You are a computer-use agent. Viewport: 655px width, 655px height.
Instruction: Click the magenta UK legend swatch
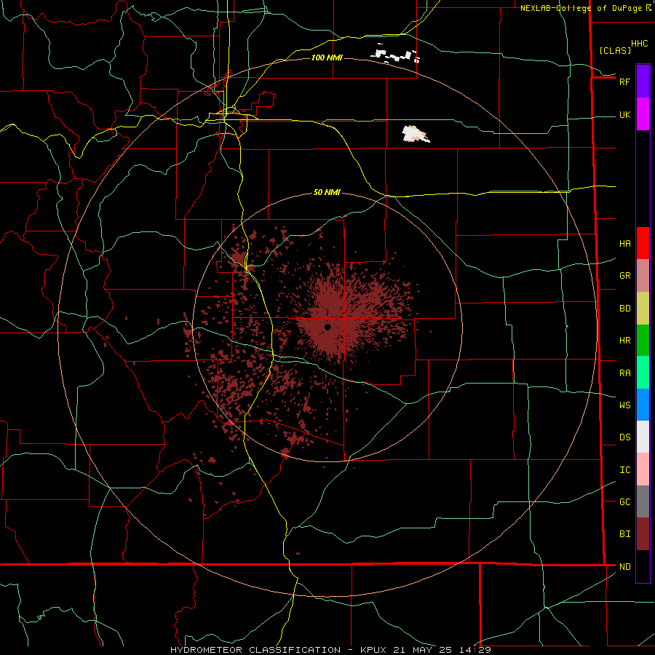[x=643, y=114]
